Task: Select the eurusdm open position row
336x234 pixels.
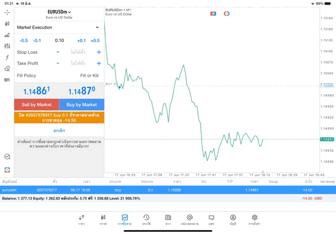Action: click(x=168, y=190)
